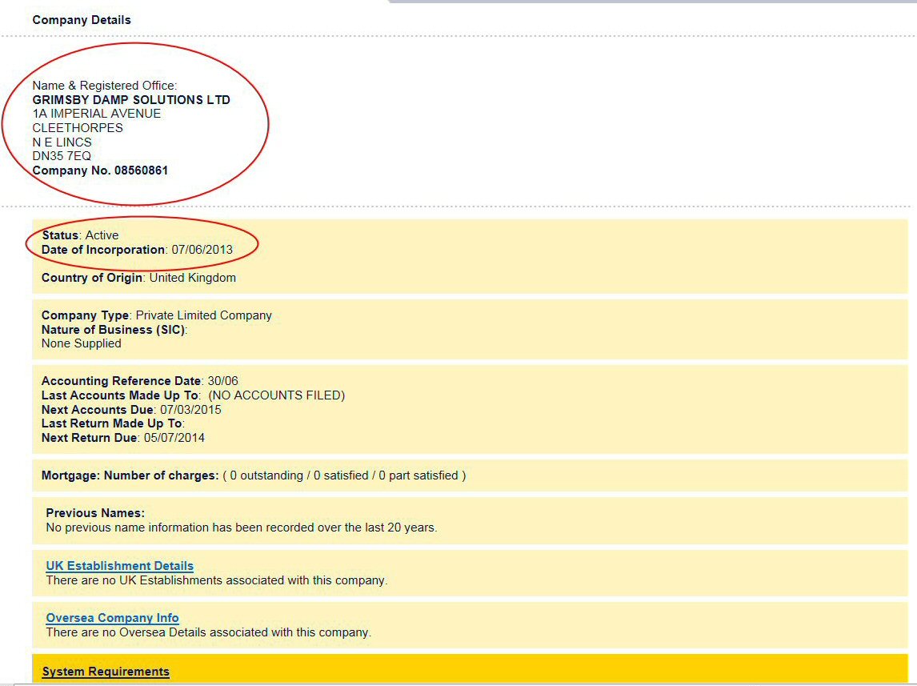917x686 pixels.
Task: Click the Country of Origin line
Action: 138,278
